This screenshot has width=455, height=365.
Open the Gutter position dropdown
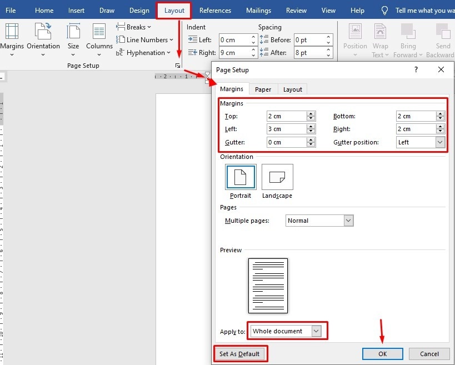440,142
